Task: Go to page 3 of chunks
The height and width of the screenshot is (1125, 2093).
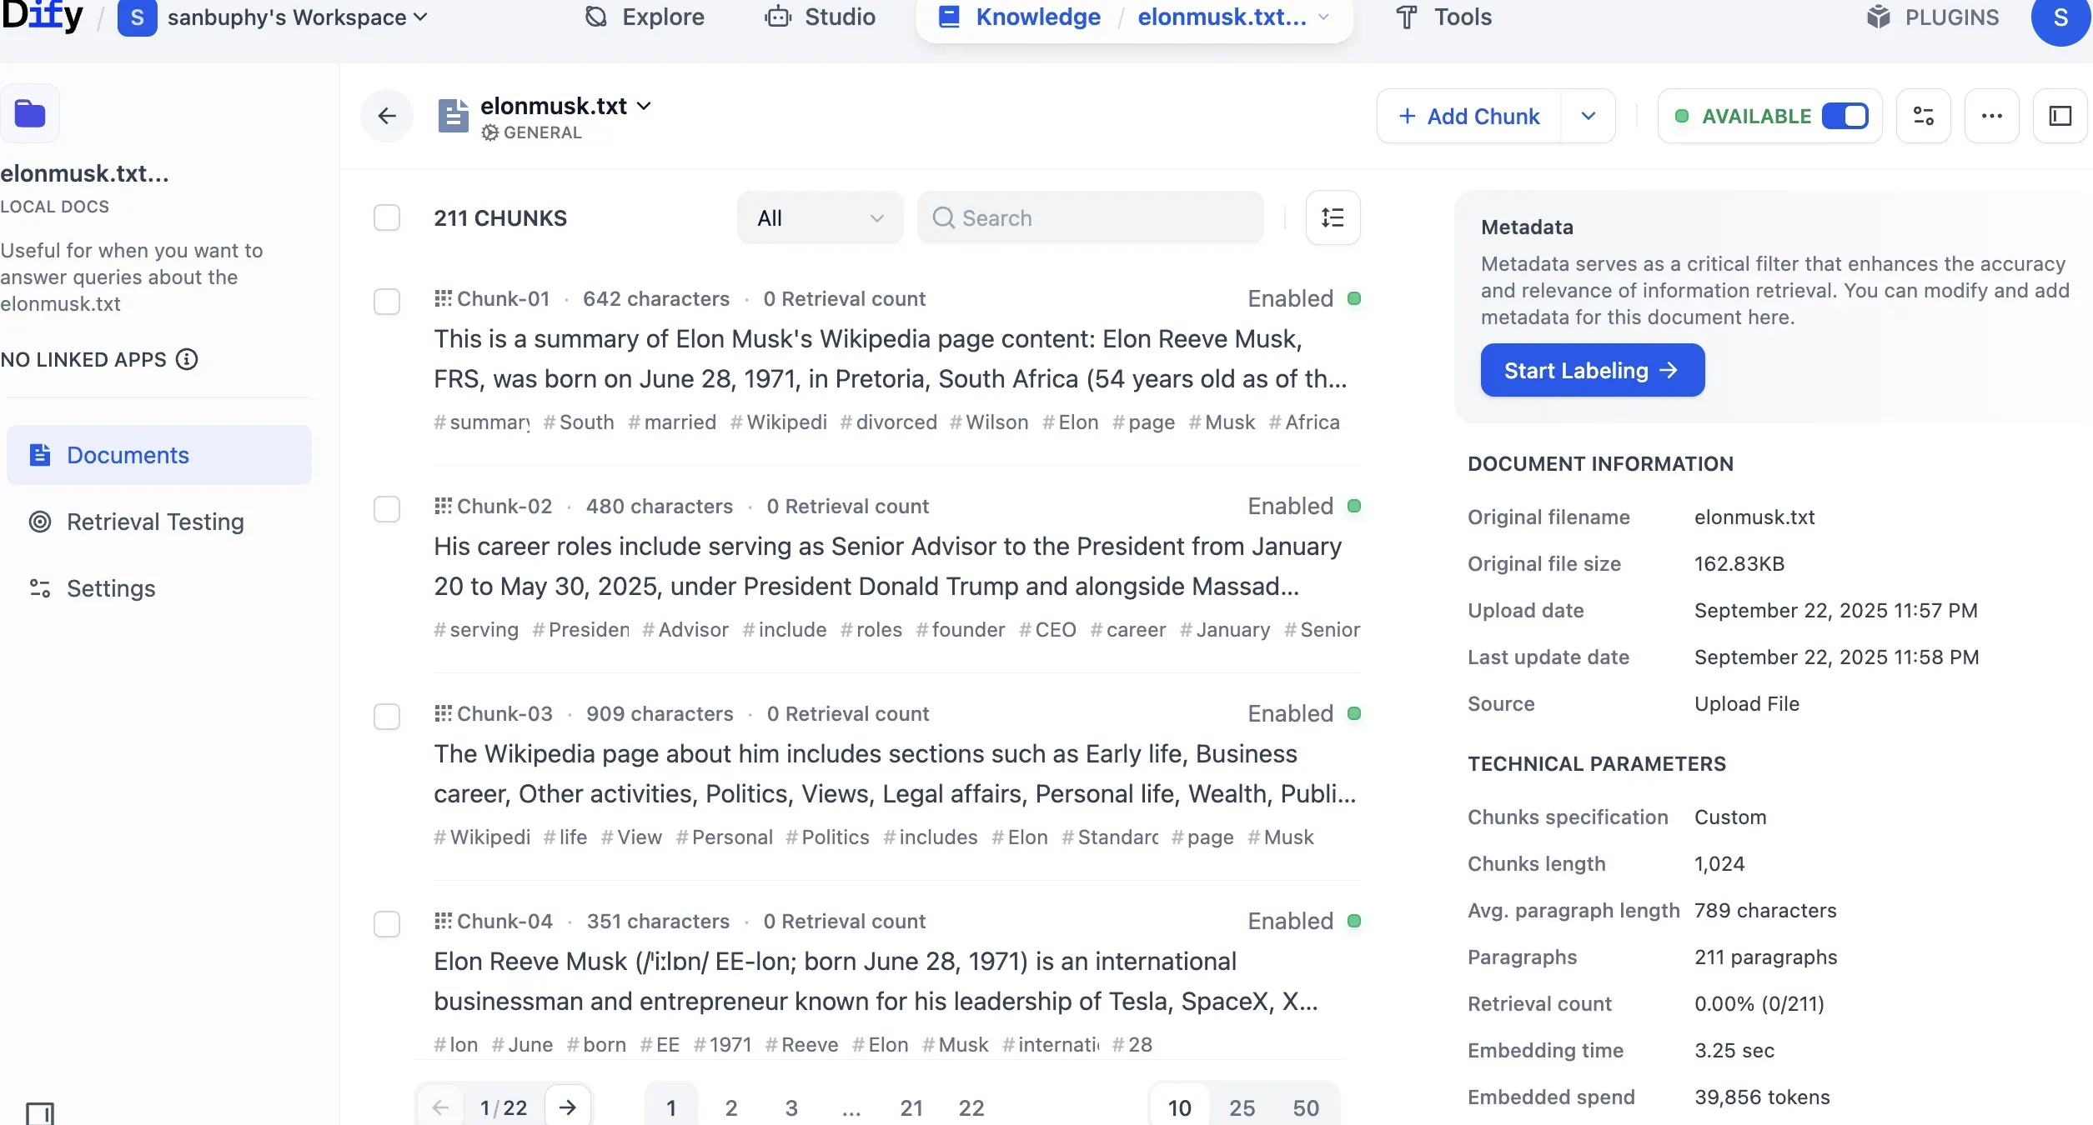Action: tap(791, 1107)
